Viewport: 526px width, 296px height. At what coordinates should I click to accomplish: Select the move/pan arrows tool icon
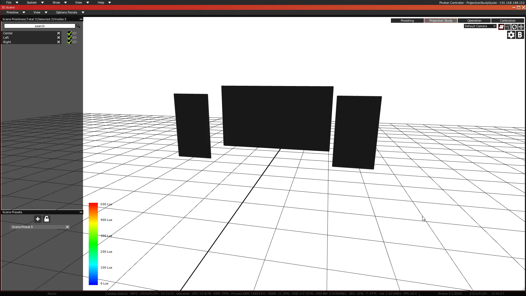[521, 27]
